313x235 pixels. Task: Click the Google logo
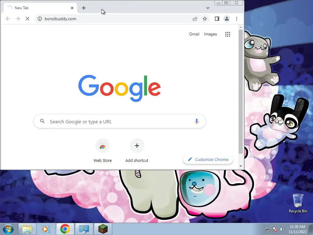click(120, 88)
